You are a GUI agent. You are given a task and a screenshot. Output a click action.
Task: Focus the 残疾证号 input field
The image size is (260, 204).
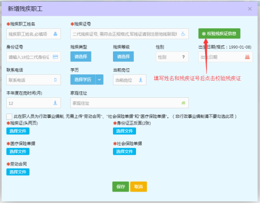129,33
